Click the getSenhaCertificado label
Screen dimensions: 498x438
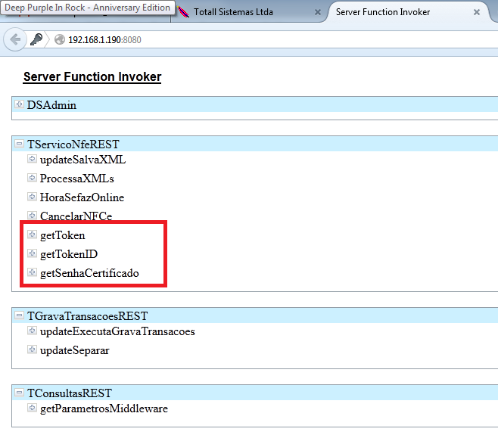point(89,273)
